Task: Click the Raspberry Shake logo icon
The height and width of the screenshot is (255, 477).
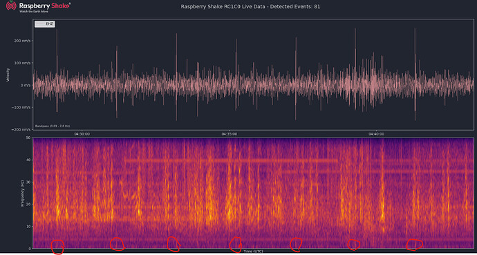Action: click(11, 6)
